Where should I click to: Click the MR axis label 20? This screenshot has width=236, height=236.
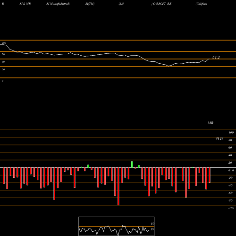(230, 163)
